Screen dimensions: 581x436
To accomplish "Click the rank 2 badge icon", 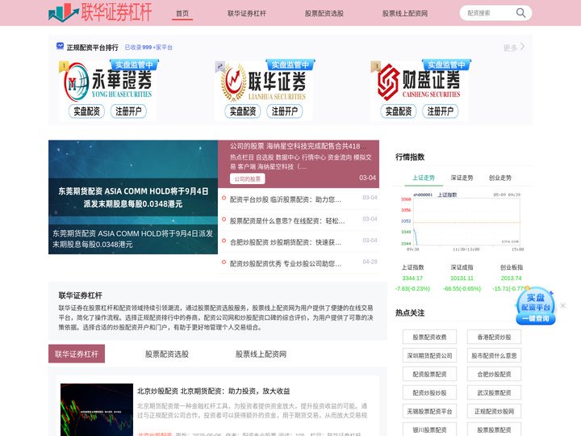I will click(219, 67).
